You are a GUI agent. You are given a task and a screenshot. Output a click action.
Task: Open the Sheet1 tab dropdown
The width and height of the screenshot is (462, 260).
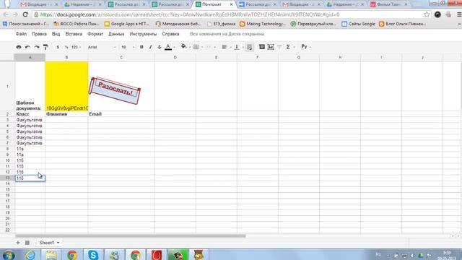58,243
